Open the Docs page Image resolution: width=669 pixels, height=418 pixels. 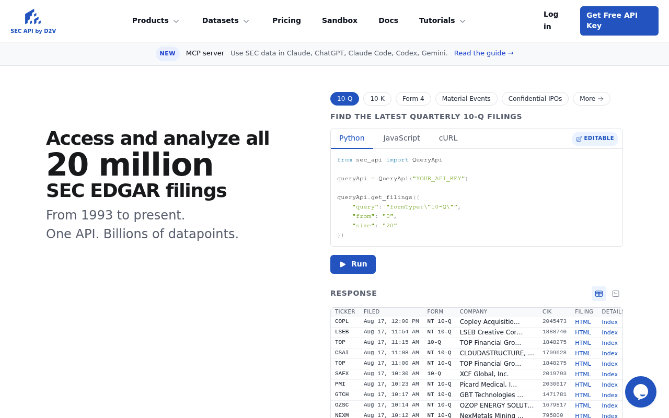click(x=388, y=20)
